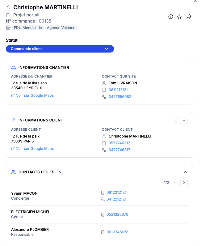Click the Contacts utiles count badge 5
This screenshot has width=201, height=246.
[x=60, y=172]
